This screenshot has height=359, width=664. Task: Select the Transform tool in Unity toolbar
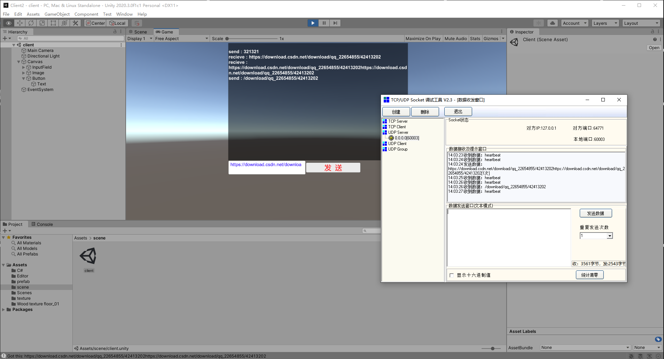tap(64, 23)
